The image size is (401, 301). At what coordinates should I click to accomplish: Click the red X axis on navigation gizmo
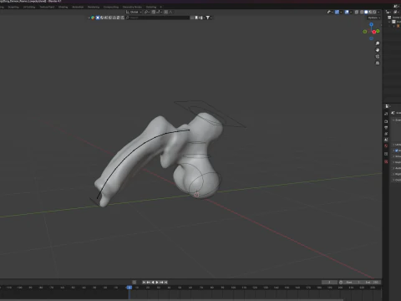point(374,32)
